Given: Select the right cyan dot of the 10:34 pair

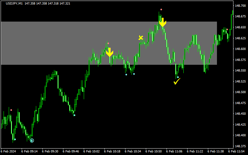Looking at the screenshot, I should pyautogui.click(x=134, y=74).
